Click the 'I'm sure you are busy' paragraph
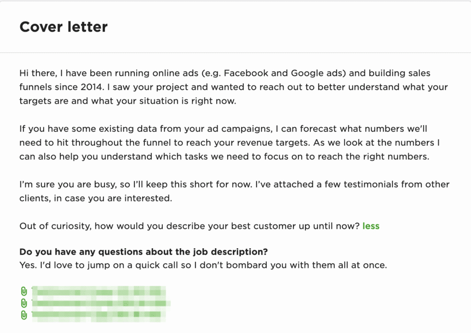Screen dimensions: 471x333 click(230, 191)
